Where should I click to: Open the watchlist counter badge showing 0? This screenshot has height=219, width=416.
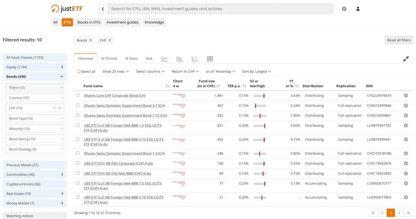pos(344,9)
